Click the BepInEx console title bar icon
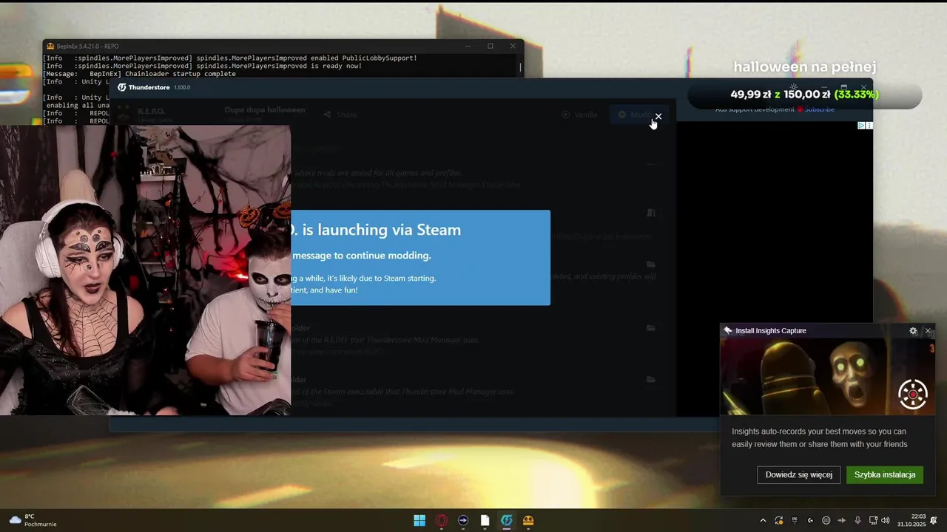The height and width of the screenshot is (532, 947). click(x=50, y=46)
